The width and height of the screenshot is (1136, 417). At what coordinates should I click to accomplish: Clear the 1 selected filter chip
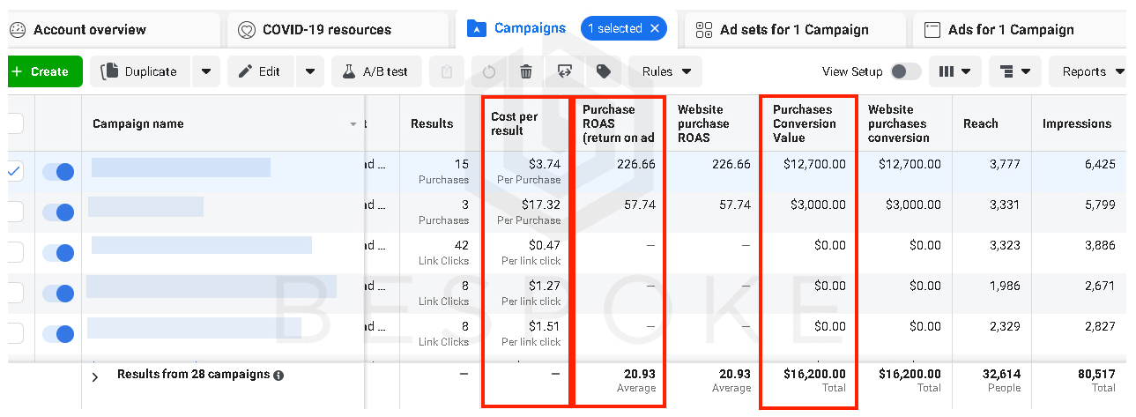click(x=655, y=28)
